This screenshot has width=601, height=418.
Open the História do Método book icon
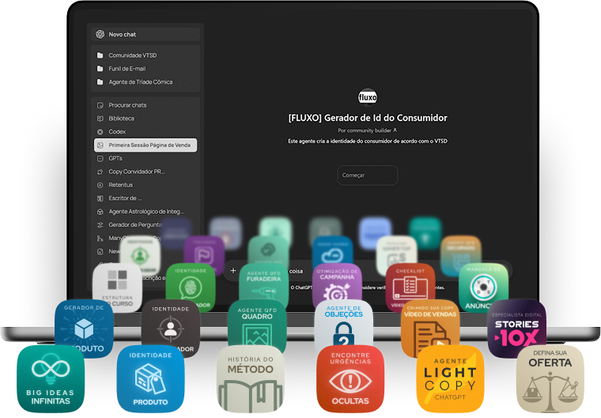250,378
